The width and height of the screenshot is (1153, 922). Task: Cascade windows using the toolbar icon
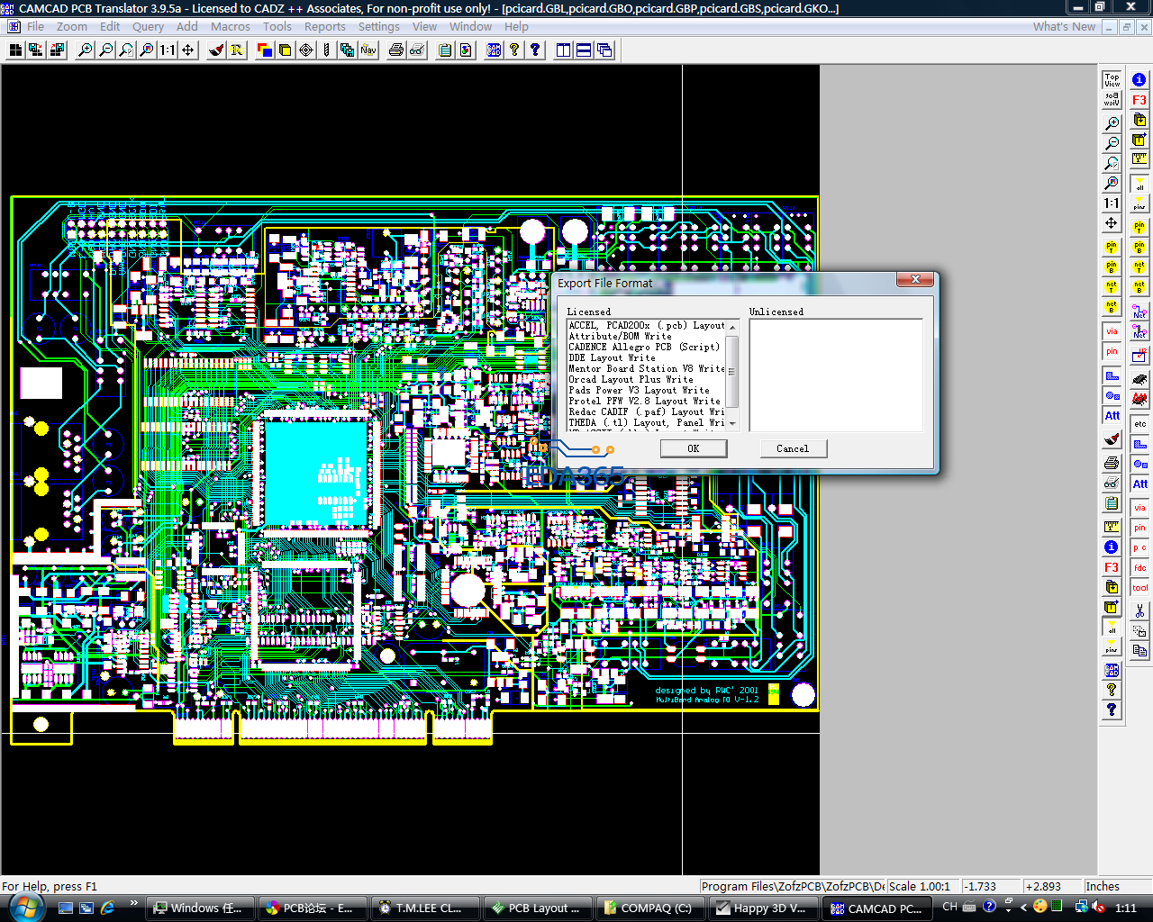[x=604, y=50]
